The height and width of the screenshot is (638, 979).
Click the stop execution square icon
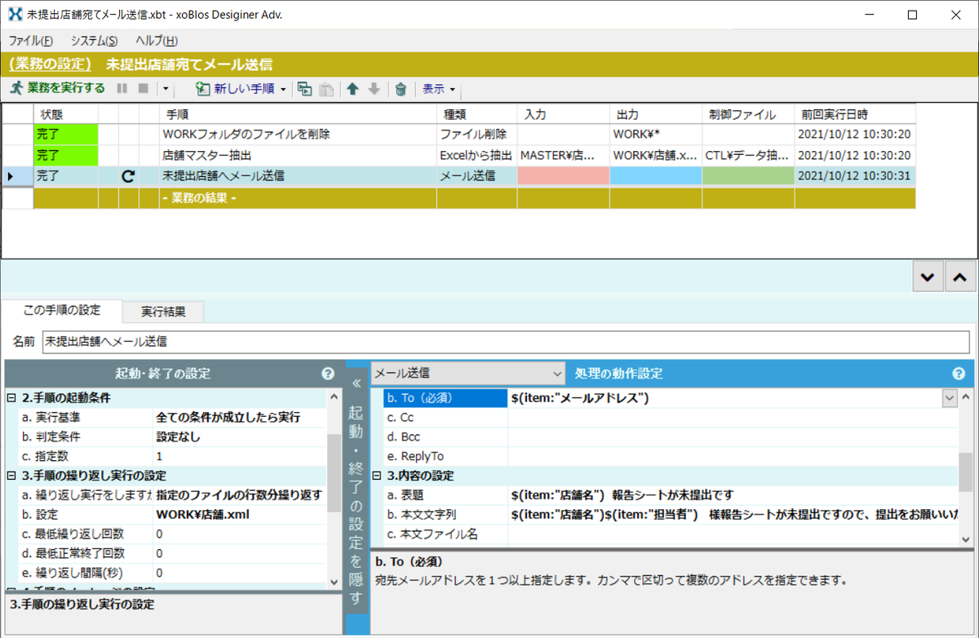click(144, 88)
